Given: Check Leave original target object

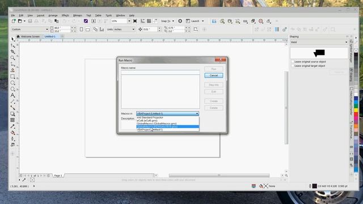Looking at the screenshot, I should (293, 66).
